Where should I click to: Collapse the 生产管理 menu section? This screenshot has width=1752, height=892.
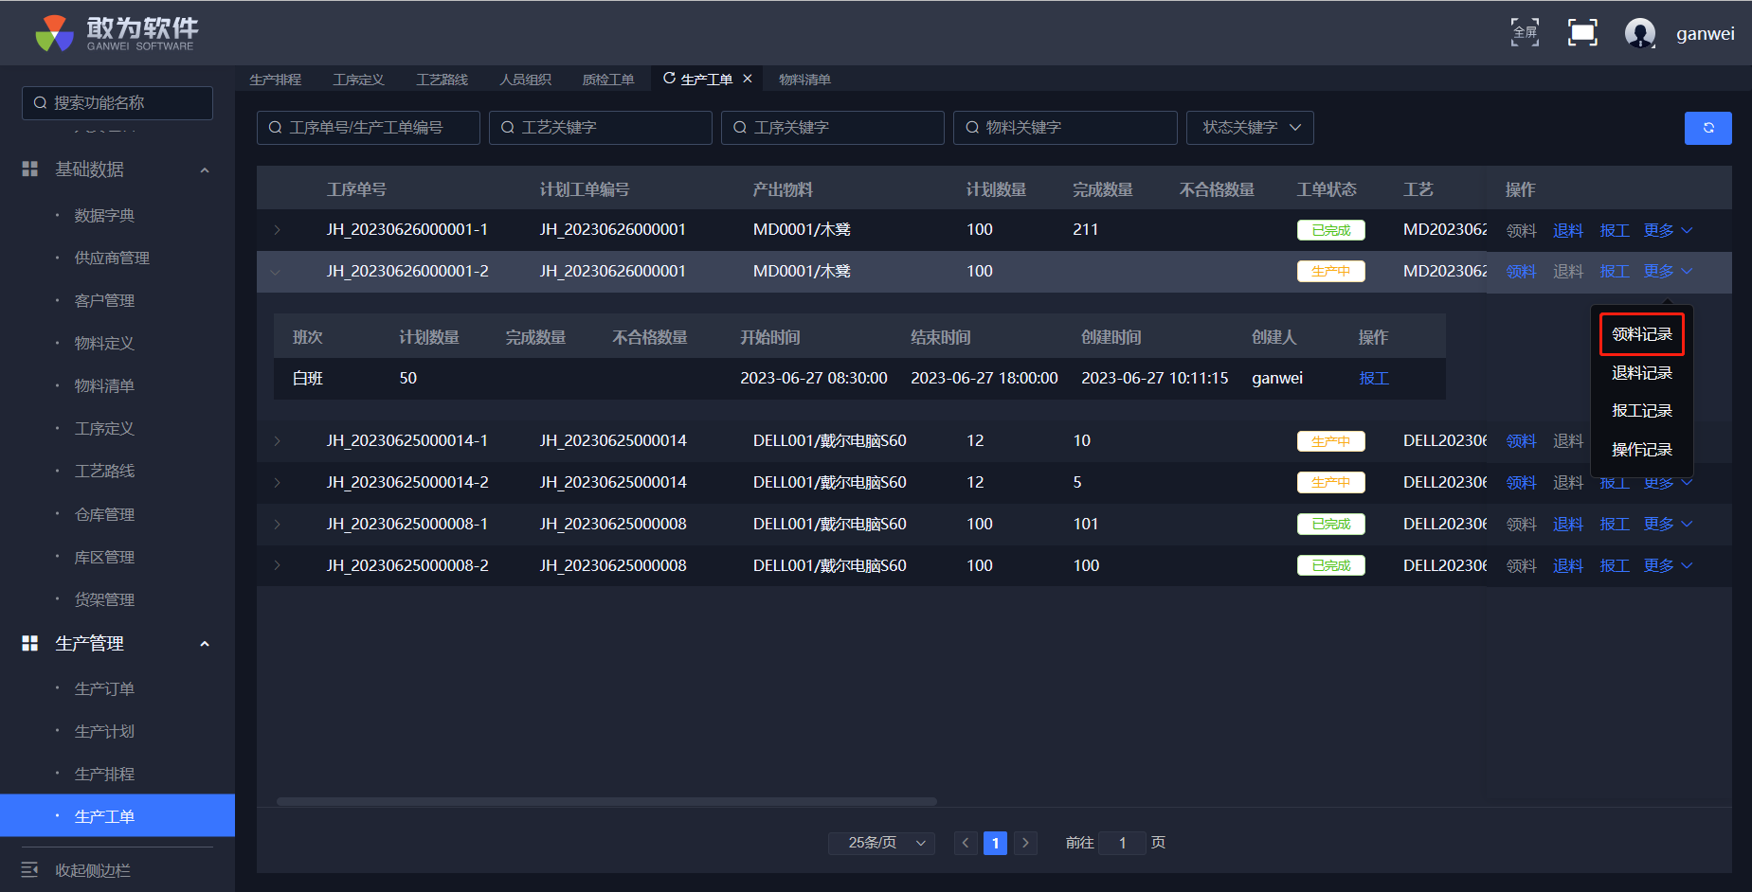coord(205,644)
